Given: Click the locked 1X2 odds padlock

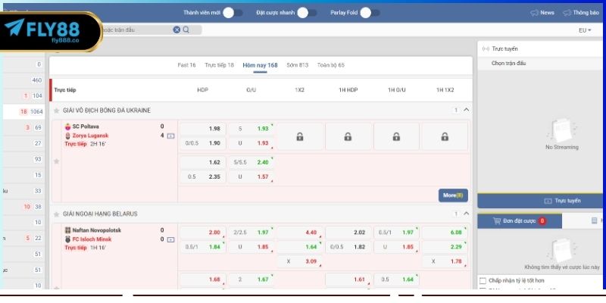Looking at the screenshot, I should click(x=300, y=137).
